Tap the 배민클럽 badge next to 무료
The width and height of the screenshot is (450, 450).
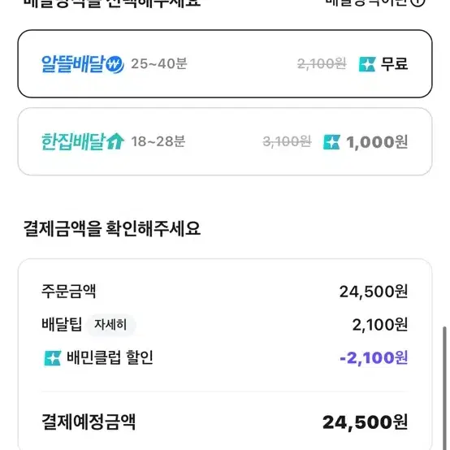pyautogui.click(x=367, y=64)
